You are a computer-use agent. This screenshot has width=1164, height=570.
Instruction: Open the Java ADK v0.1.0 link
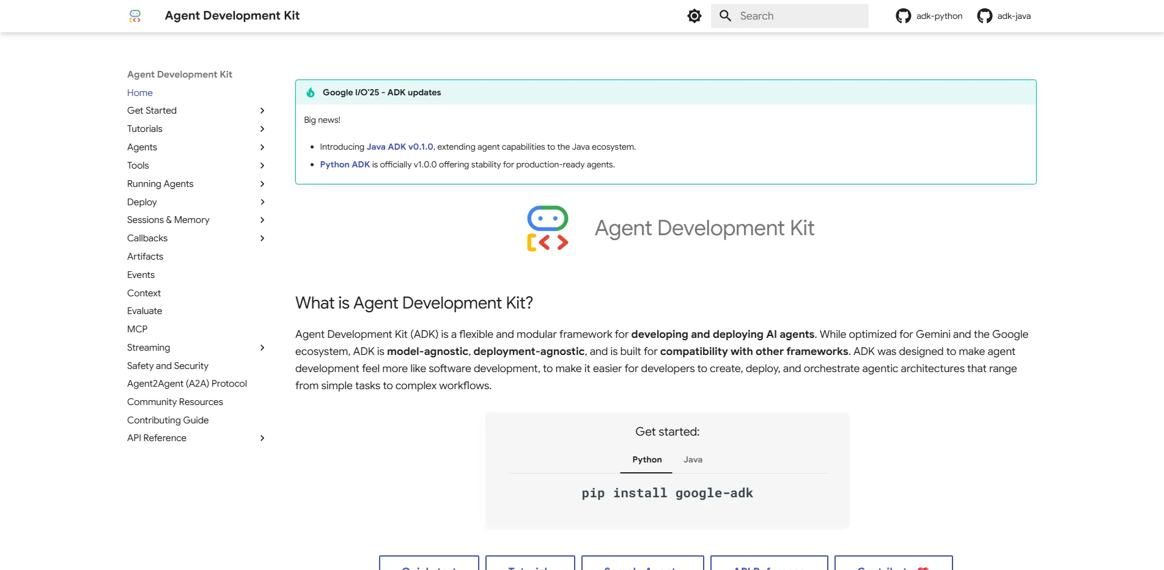[399, 147]
